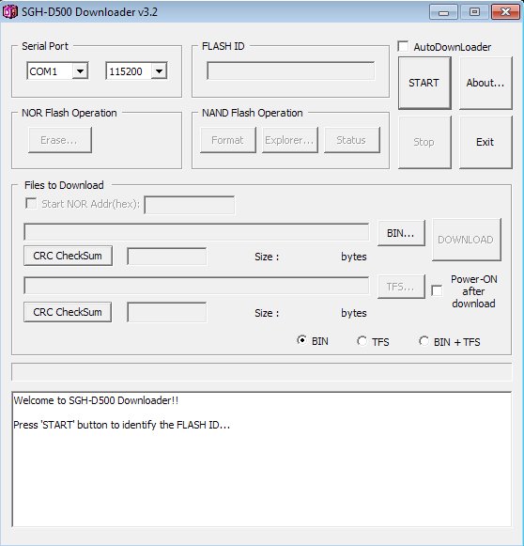Viewport: 524px width, 546px height.
Task: Click the download progress bar
Action: (262, 371)
